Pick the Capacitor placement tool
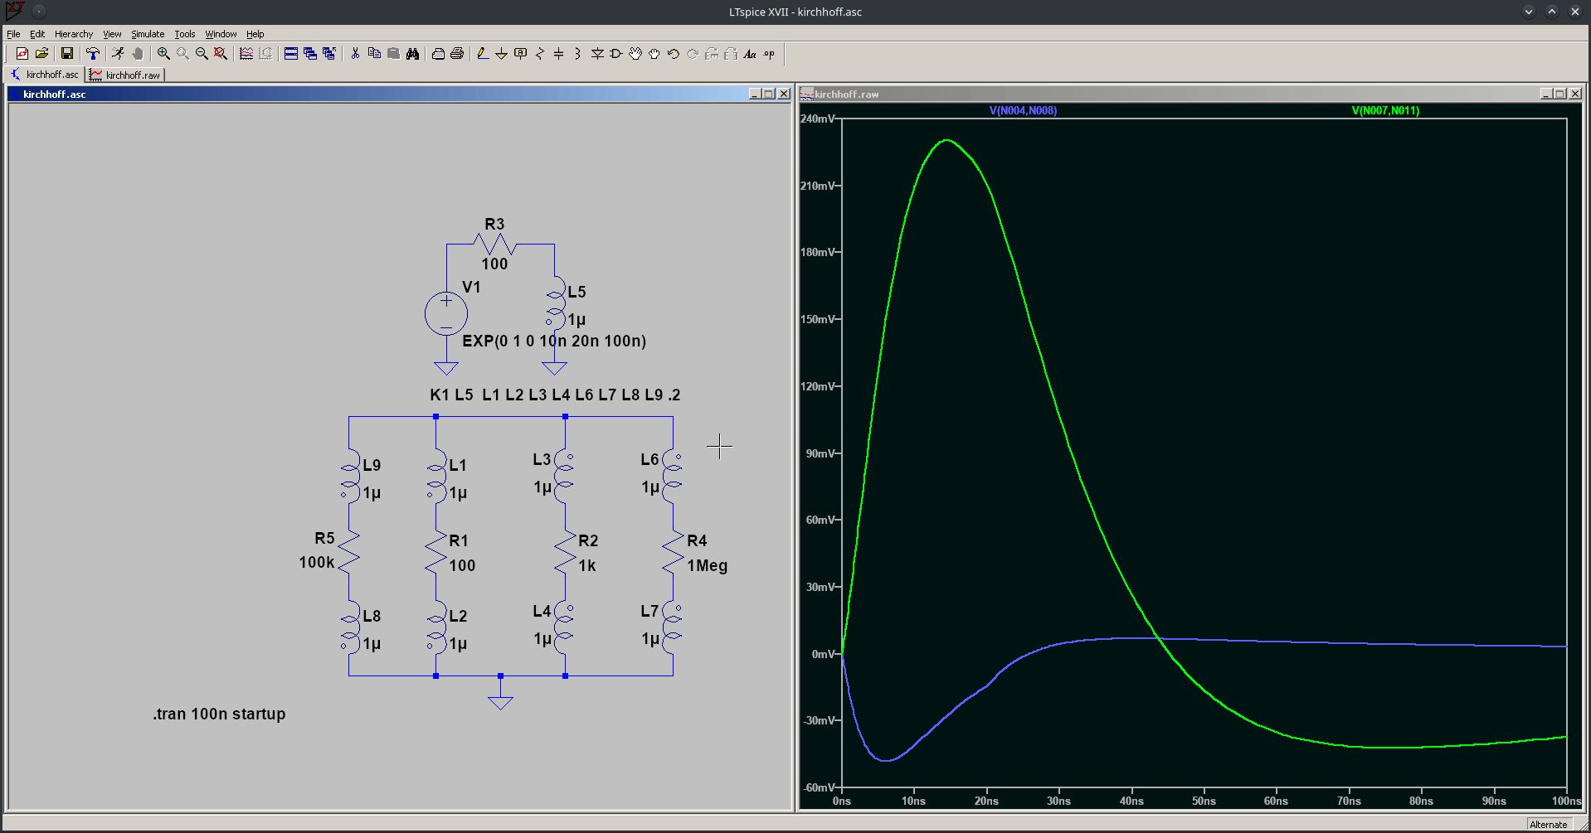 [x=558, y=54]
